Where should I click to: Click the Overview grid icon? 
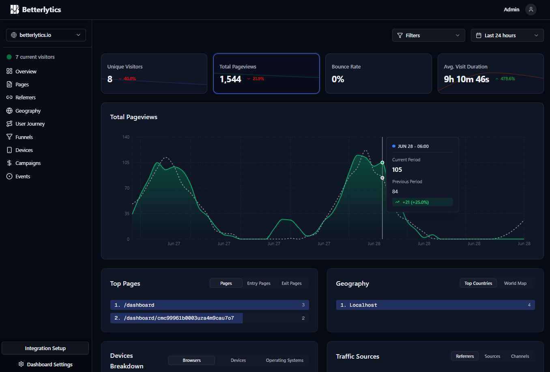click(9, 71)
